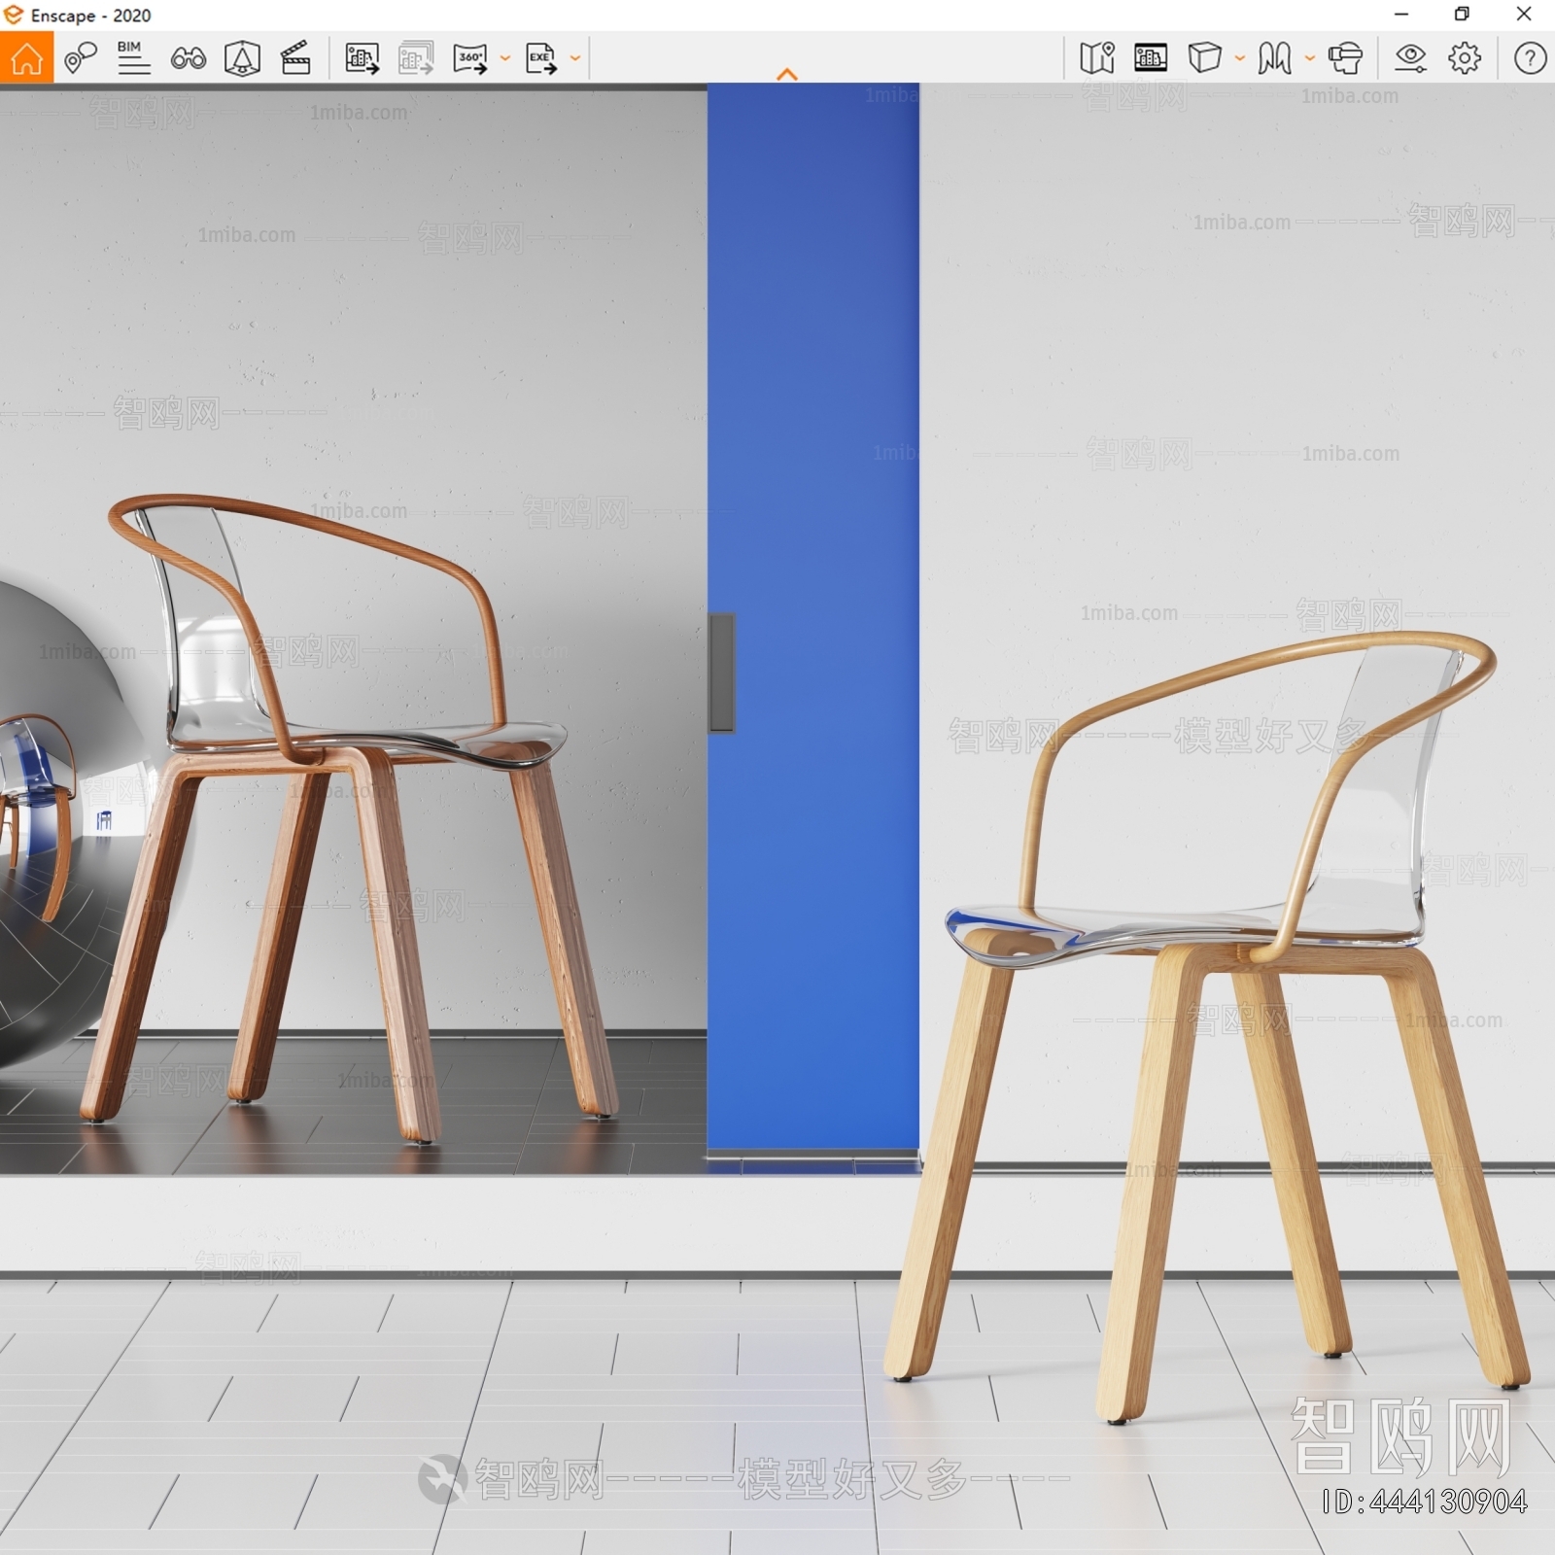Click the orange Home button
This screenshot has width=1555, height=1555.
26,58
